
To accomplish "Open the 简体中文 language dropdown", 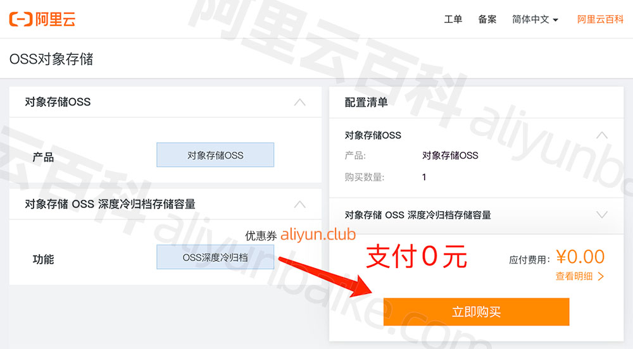I will pyautogui.click(x=535, y=20).
